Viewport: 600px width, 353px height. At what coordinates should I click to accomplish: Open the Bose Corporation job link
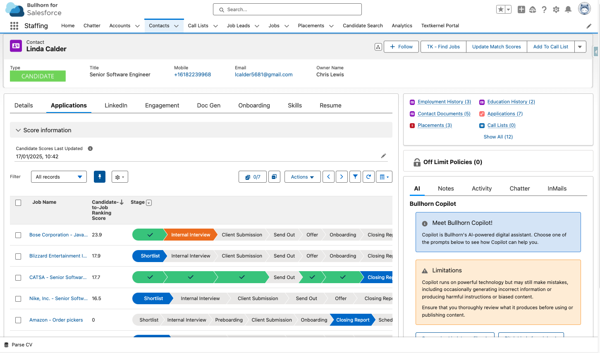pos(58,235)
